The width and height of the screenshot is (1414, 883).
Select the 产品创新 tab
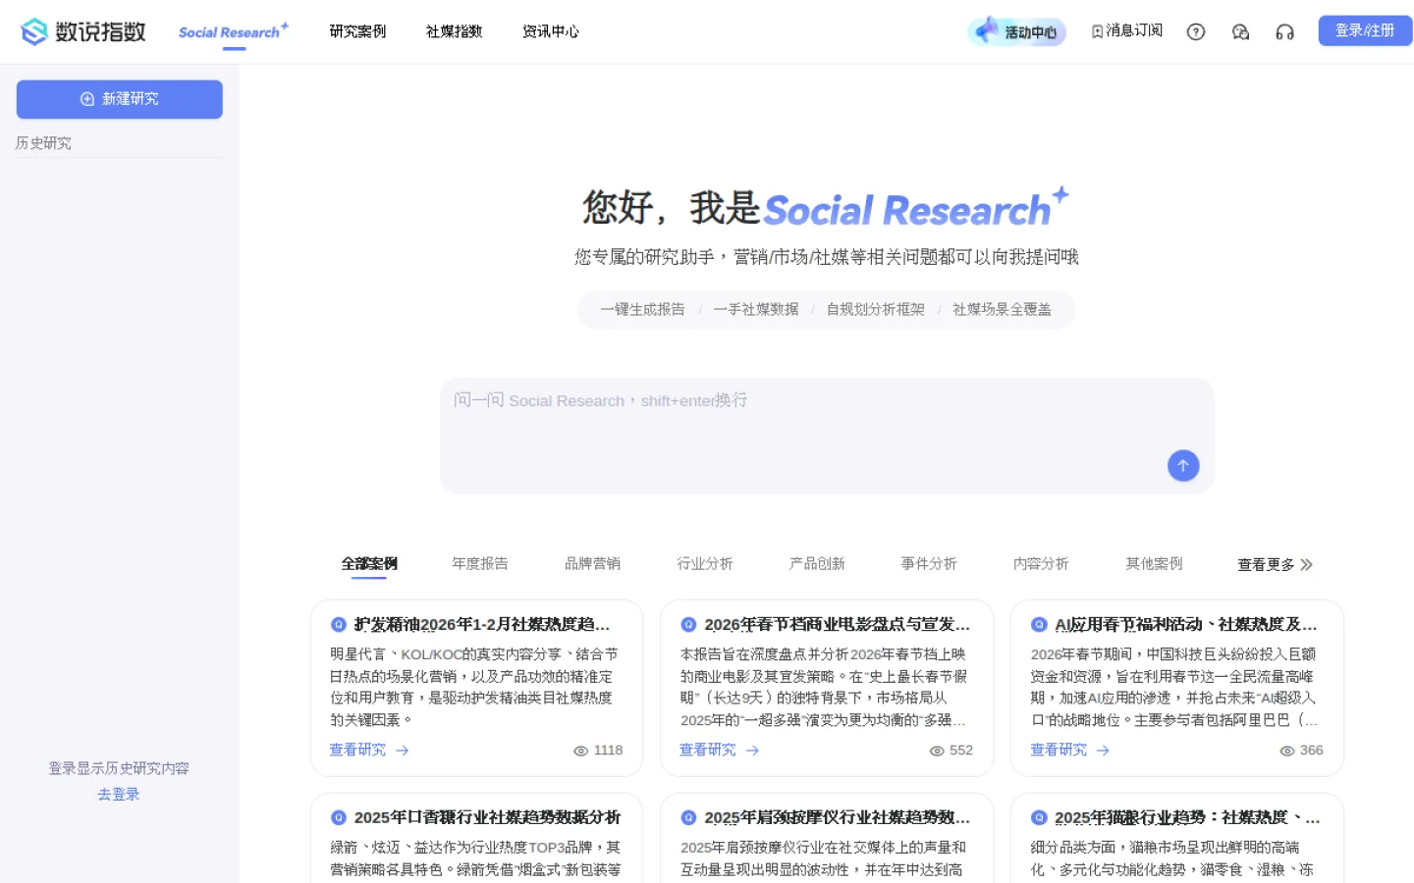817,563
